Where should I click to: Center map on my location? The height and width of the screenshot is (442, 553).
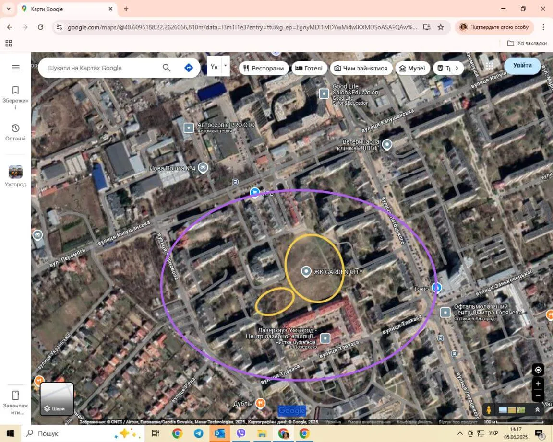tap(538, 370)
